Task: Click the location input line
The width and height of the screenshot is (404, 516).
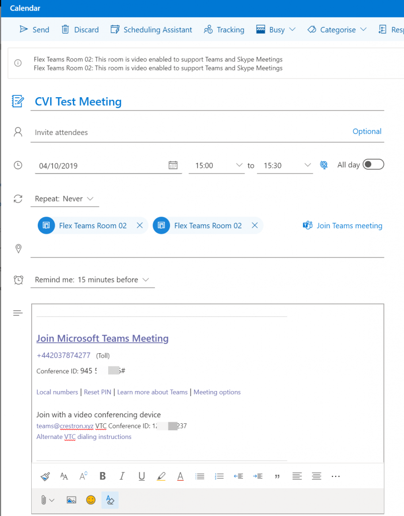Action: point(207,249)
